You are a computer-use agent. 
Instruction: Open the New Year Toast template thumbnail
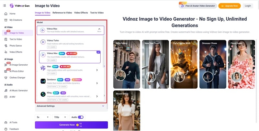tap(155, 64)
